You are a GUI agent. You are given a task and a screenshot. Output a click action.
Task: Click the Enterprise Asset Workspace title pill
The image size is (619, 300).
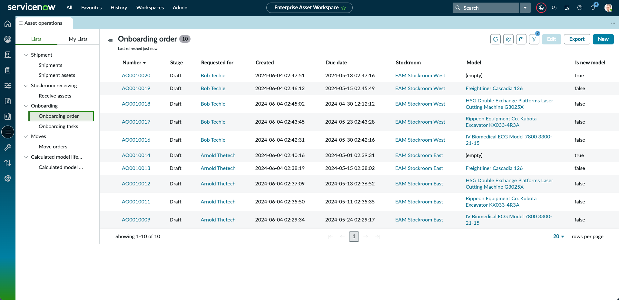point(309,8)
